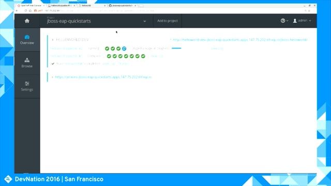Viewport: 331px width, 186px height.
Task: Click fourth green stage check of completed pipeline
Action: click(x=126, y=56)
